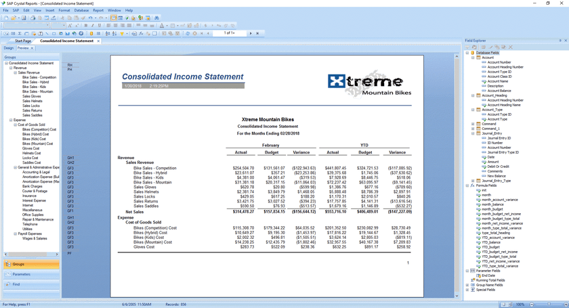Toggle Justify alignment
Image resolution: width=569 pixels, height=308 pixels.
click(129, 26)
